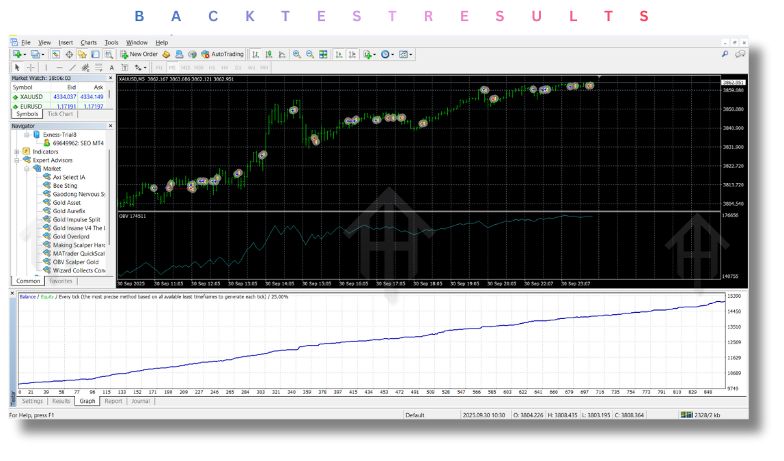Select EURUSD in Market Watch
784x461 pixels.
coord(30,106)
